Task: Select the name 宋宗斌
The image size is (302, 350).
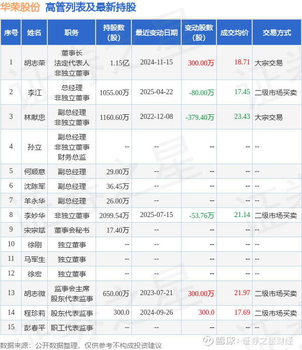Action: pos(35,230)
